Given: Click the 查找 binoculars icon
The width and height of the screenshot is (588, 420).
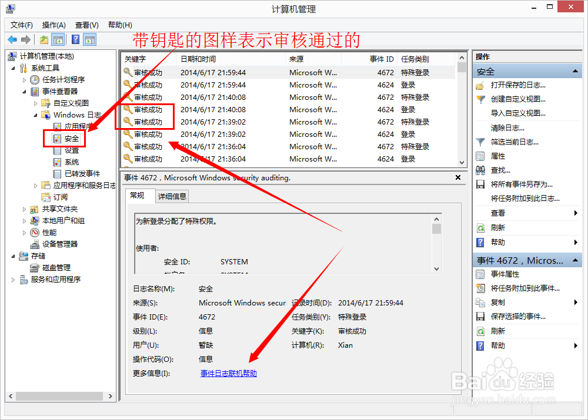Looking at the screenshot, I should tap(480, 170).
